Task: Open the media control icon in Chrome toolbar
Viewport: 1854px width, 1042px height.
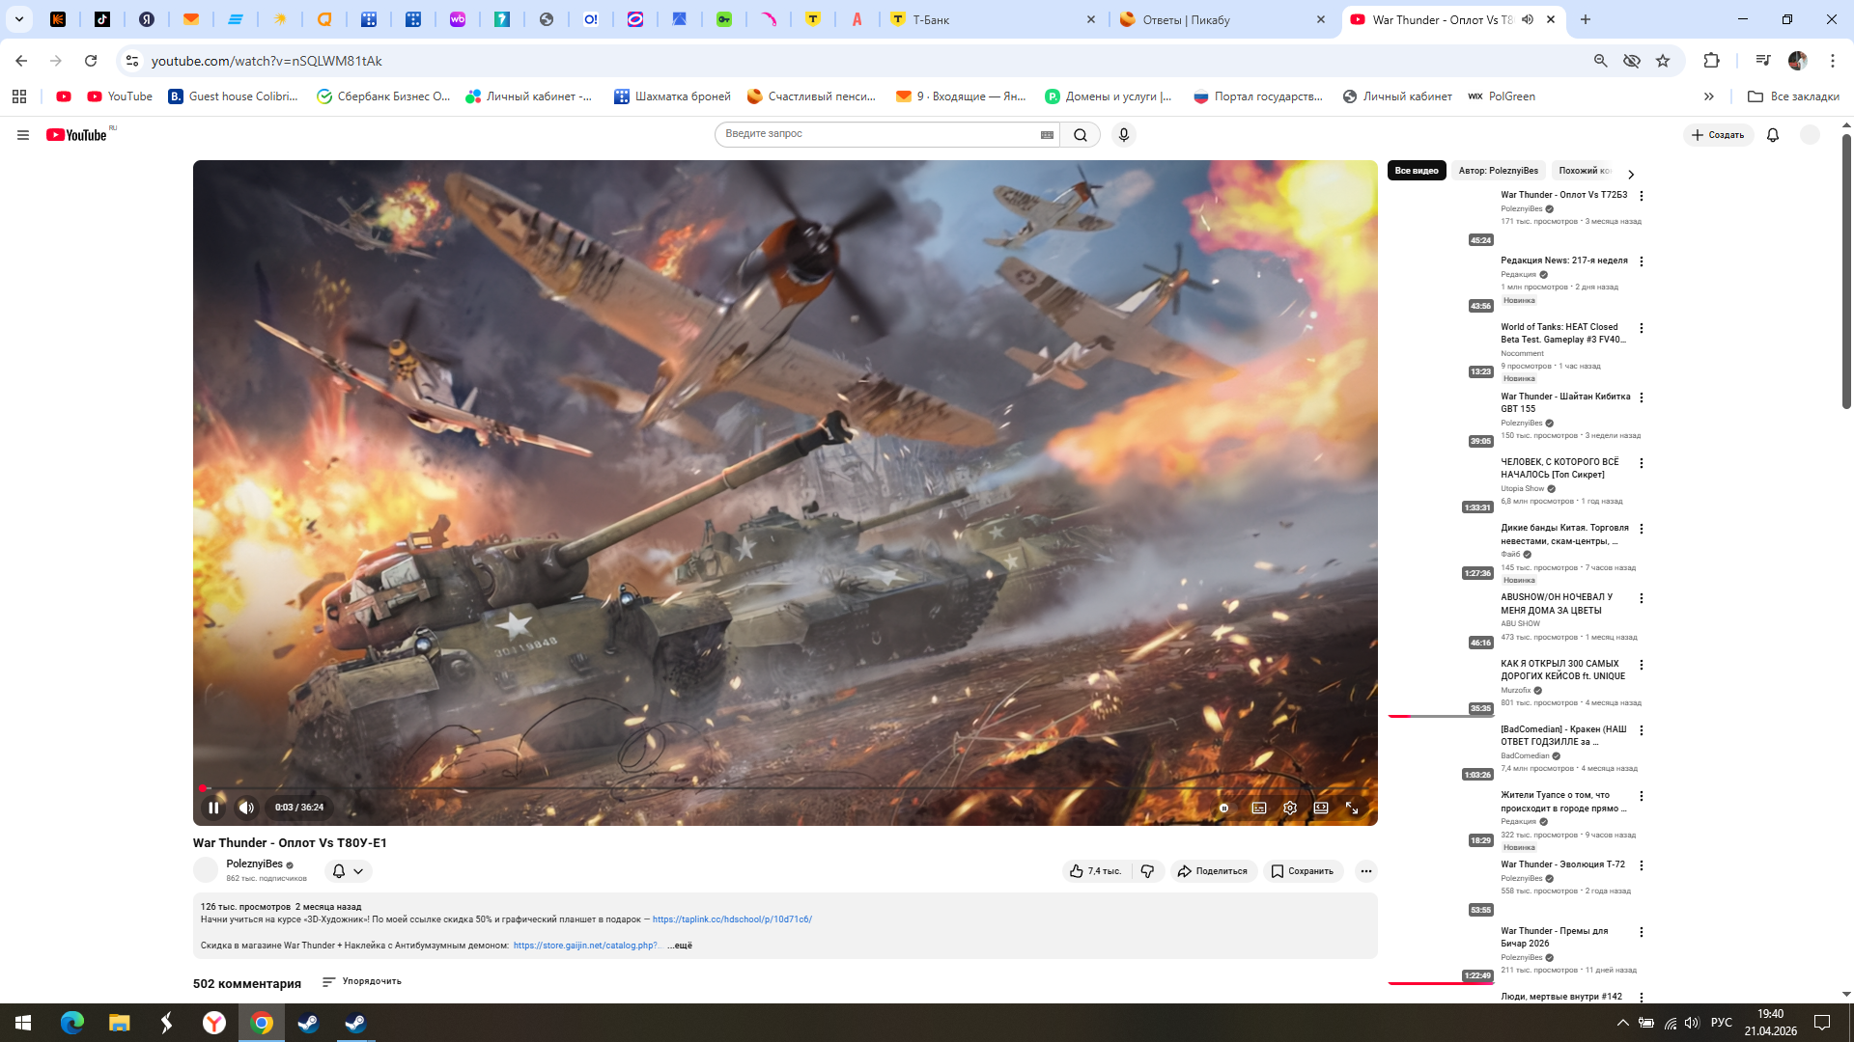Action: (1763, 61)
